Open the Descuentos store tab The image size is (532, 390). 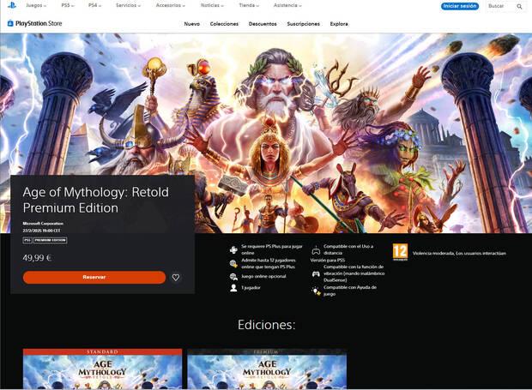click(x=263, y=24)
